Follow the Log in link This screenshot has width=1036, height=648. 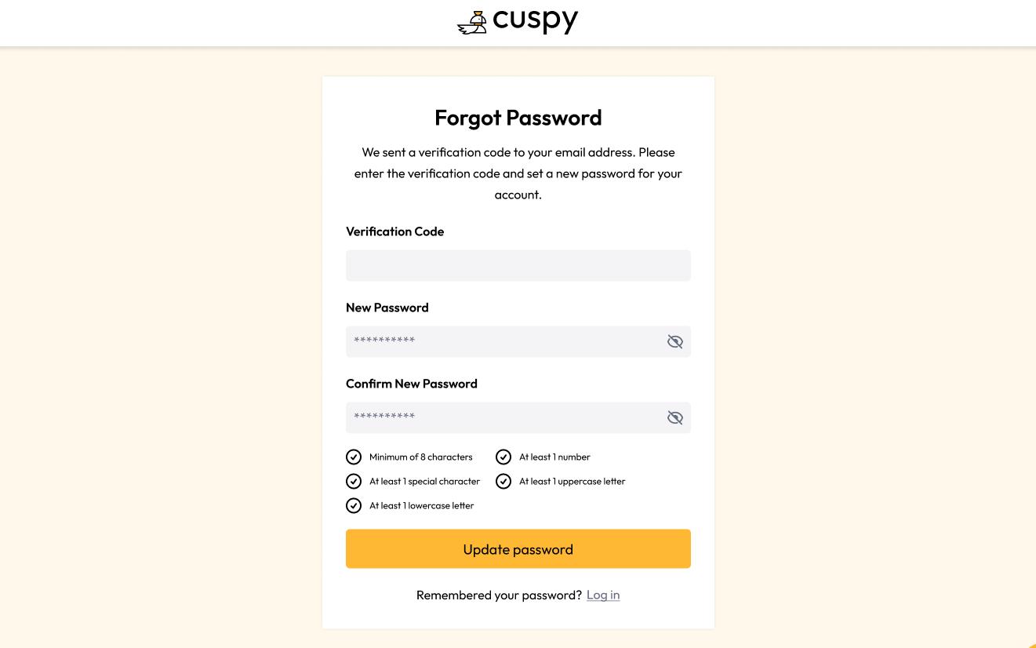603,595
